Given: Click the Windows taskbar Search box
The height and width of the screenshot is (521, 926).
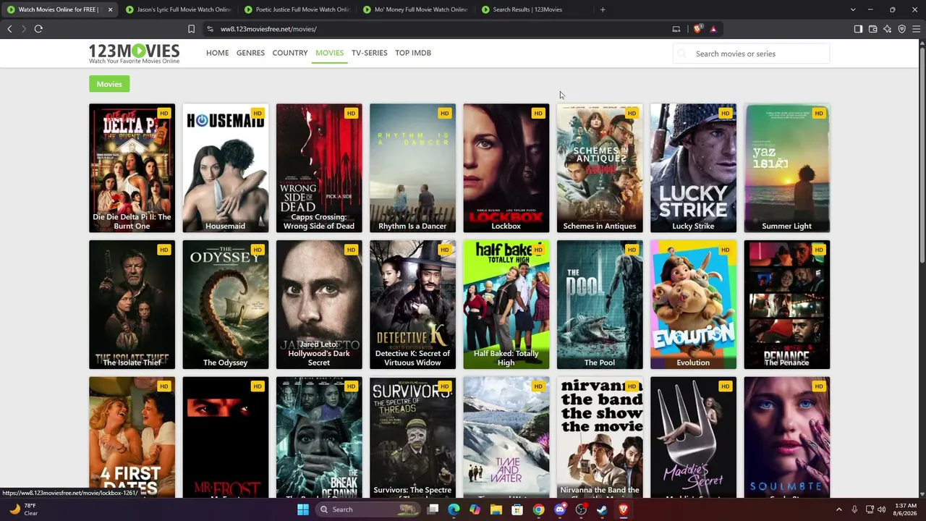Looking at the screenshot, I should (368, 509).
